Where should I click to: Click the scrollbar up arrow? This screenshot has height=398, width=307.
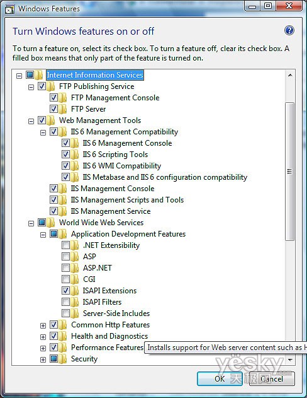click(x=290, y=75)
